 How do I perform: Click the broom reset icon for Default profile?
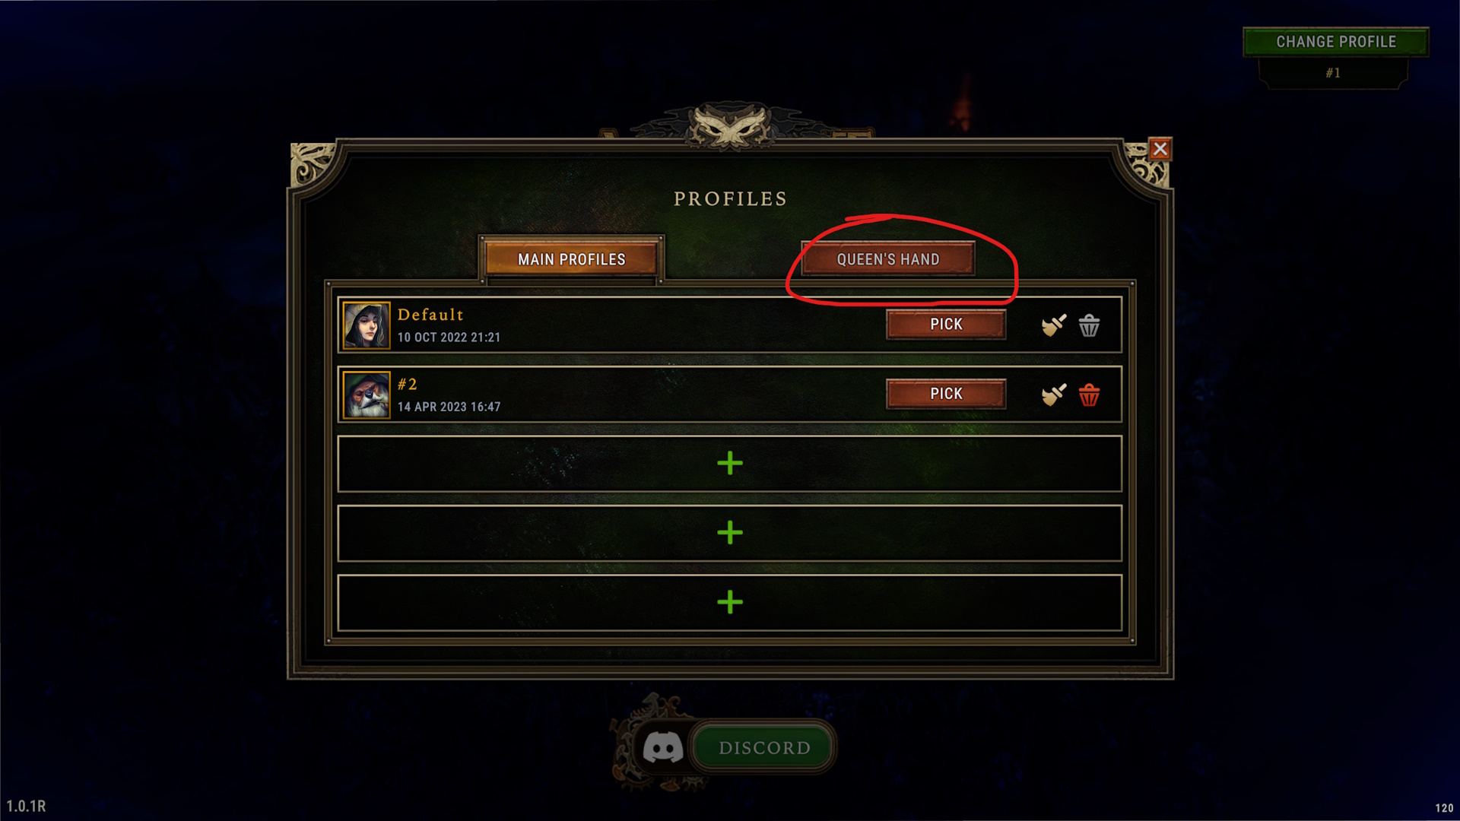[x=1054, y=325]
